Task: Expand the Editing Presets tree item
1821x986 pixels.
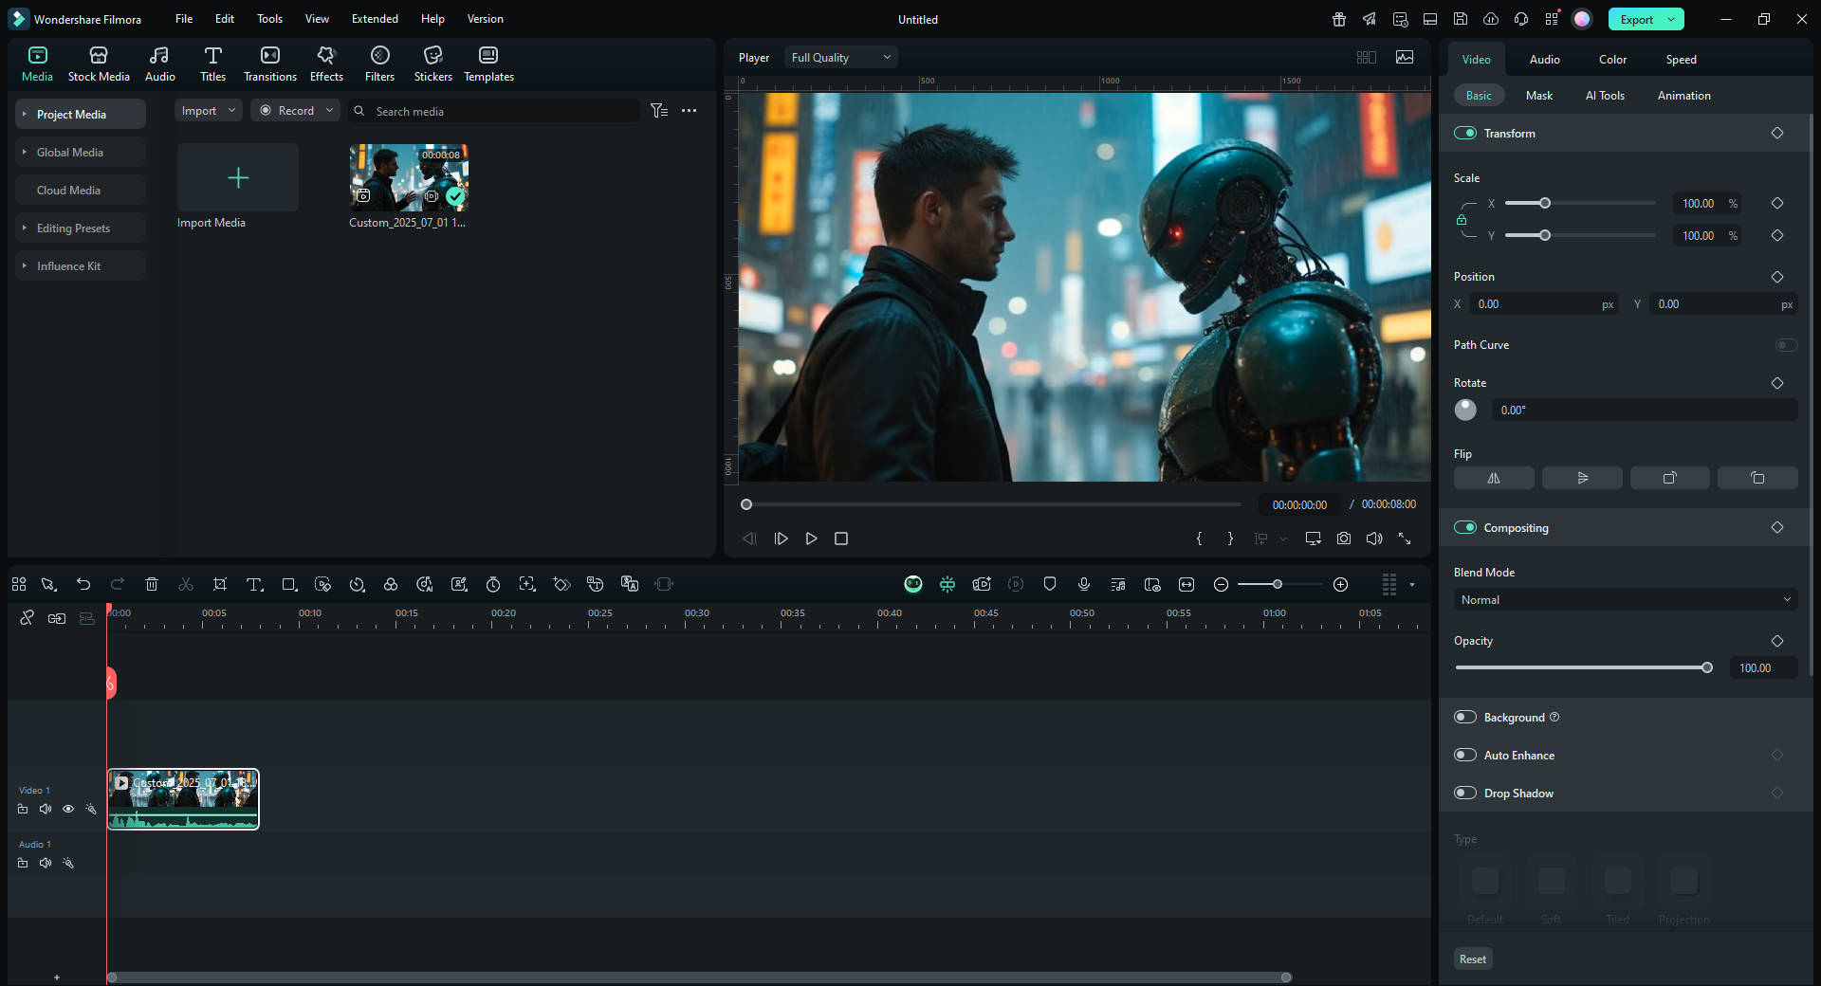Action: 24,228
